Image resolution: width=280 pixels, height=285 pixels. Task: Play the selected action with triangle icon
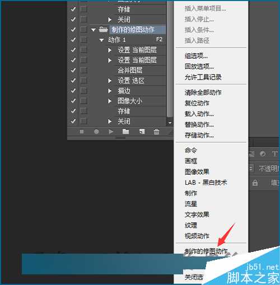point(111,132)
